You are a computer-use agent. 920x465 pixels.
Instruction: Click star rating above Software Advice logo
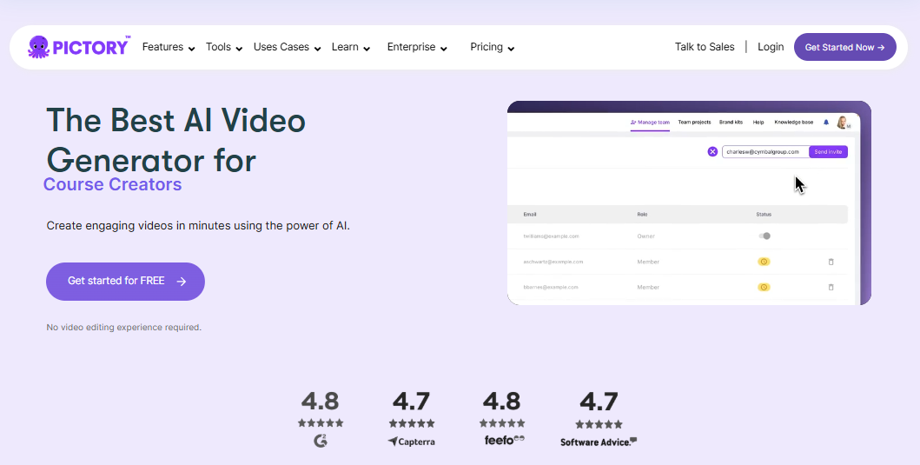599,424
